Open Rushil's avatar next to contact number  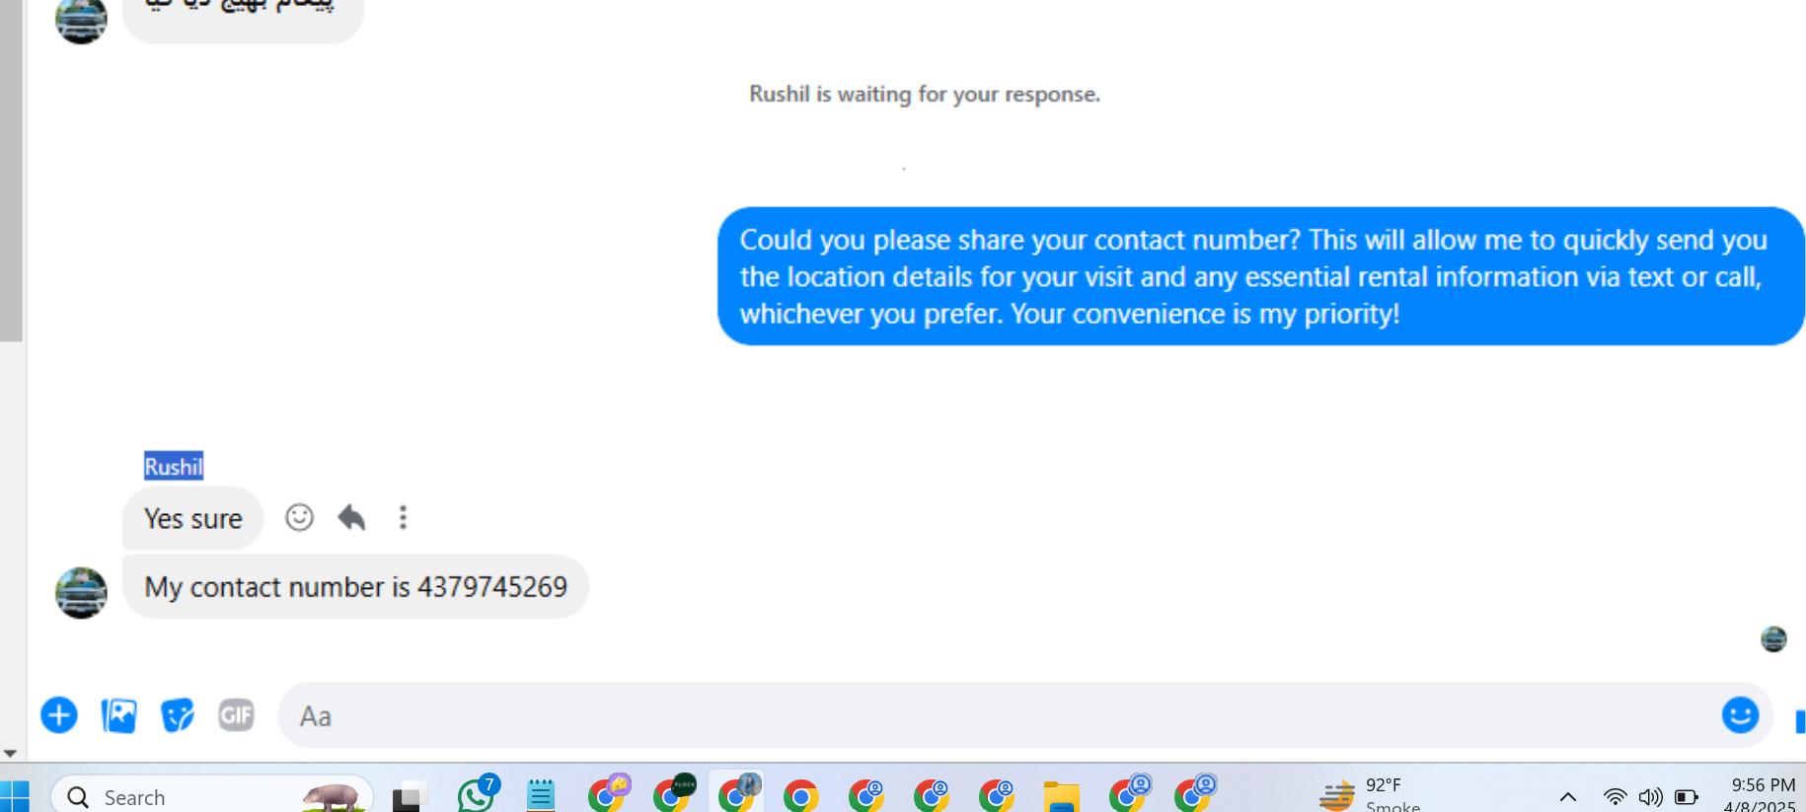[81, 592]
